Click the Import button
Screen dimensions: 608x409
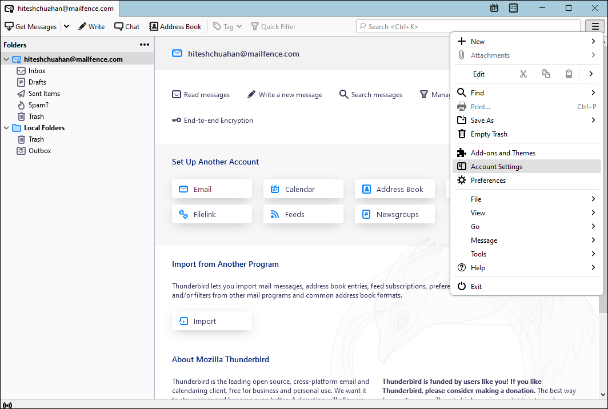211,321
